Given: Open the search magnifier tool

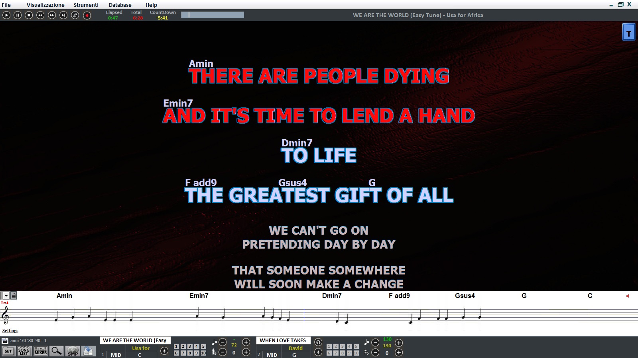Looking at the screenshot, I should pos(57,351).
